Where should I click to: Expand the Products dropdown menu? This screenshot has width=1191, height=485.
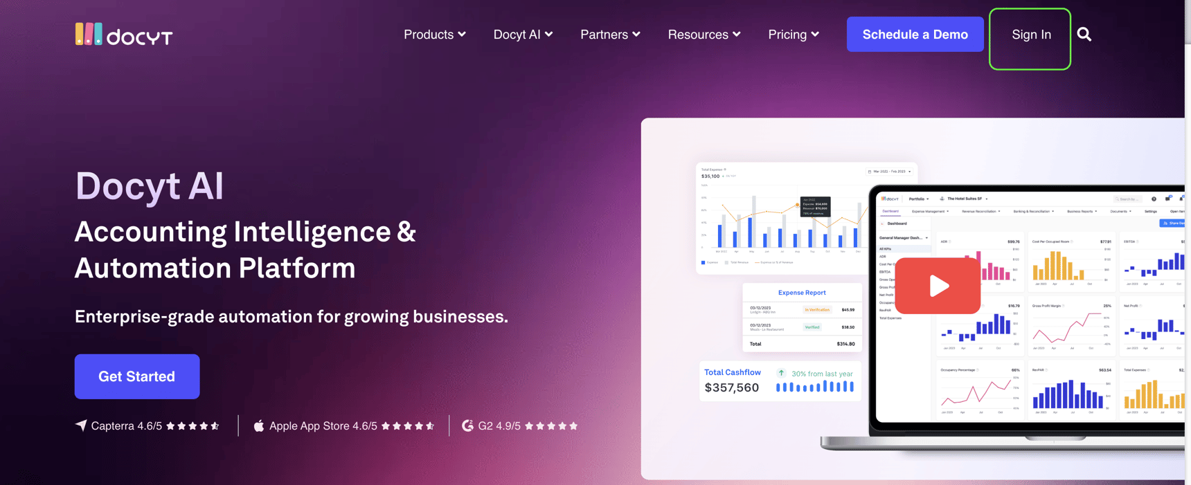click(x=434, y=35)
